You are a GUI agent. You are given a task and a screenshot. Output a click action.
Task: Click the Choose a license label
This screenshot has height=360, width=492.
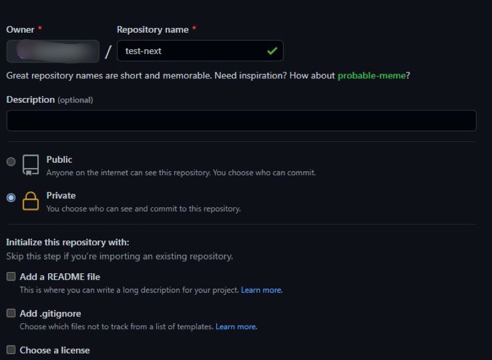coord(55,350)
